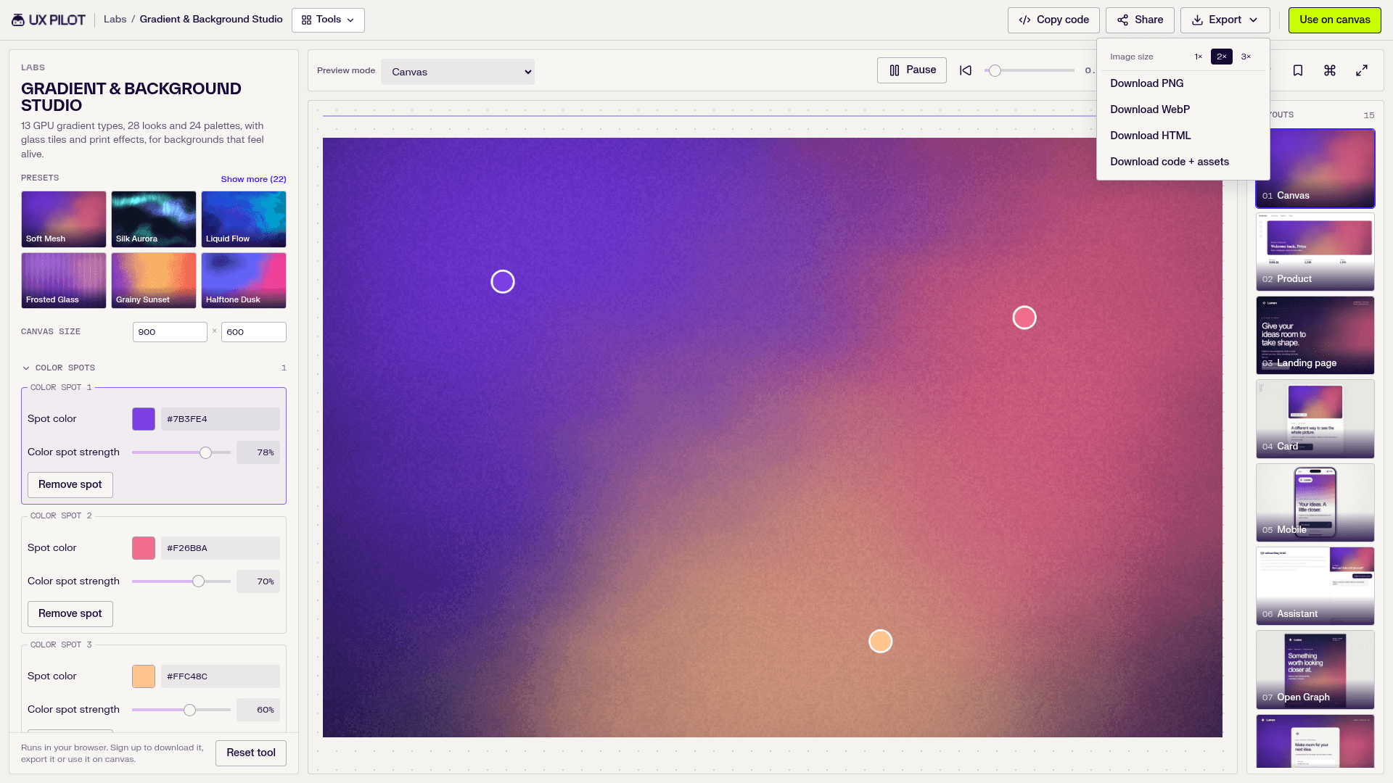Click the keyboard shortcuts command icon

point(1330,70)
